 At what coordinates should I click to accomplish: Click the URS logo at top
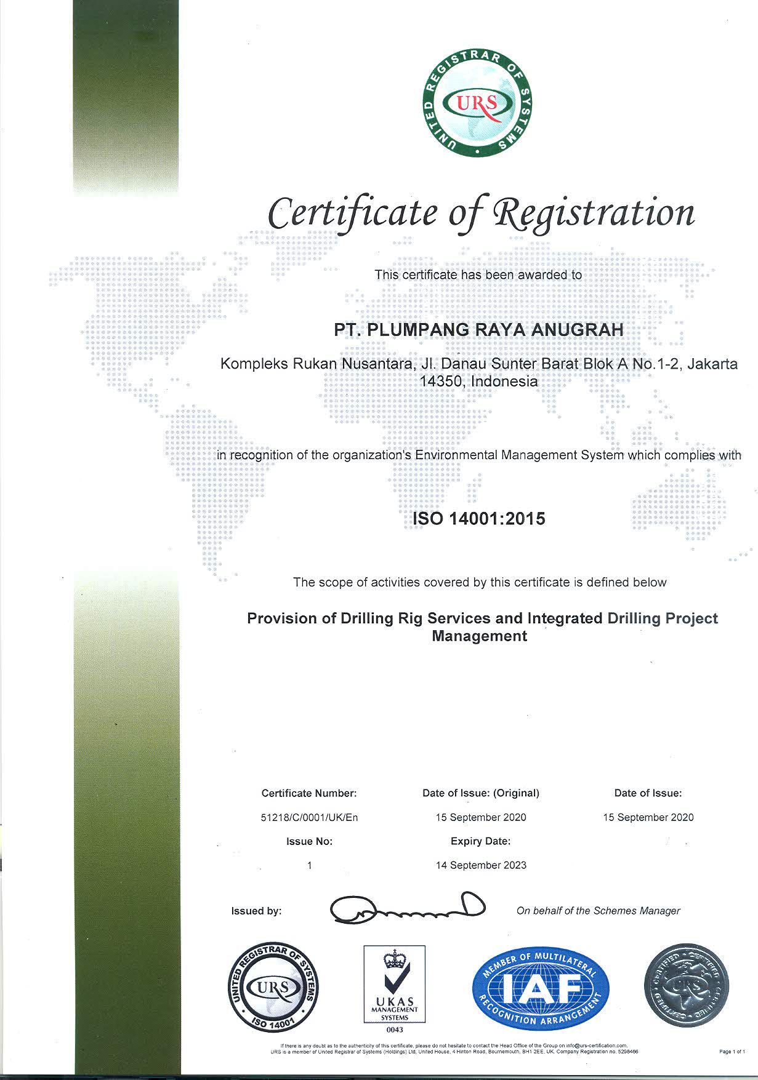[x=477, y=103]
